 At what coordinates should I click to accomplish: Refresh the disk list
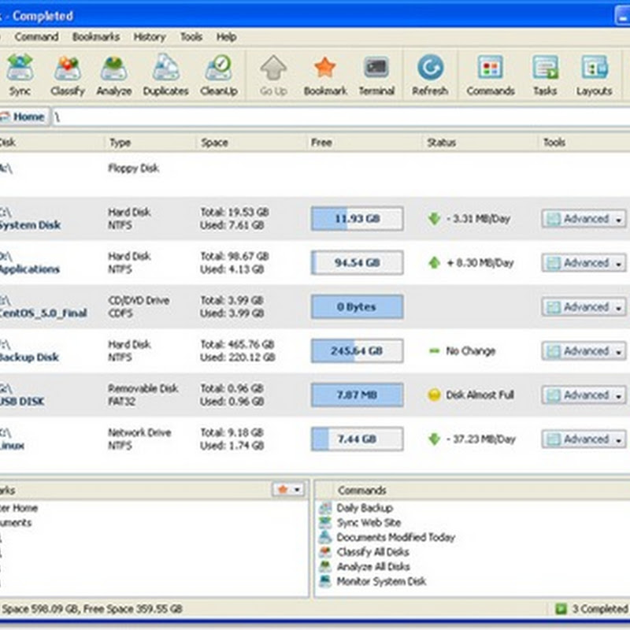point(430,75)
